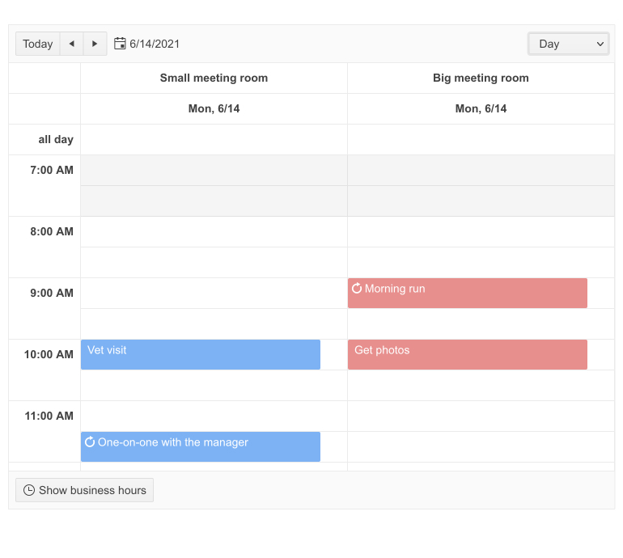
Task: Select One-on-one with the manager event
Action: pyautogui.click(x=201, y=446)
